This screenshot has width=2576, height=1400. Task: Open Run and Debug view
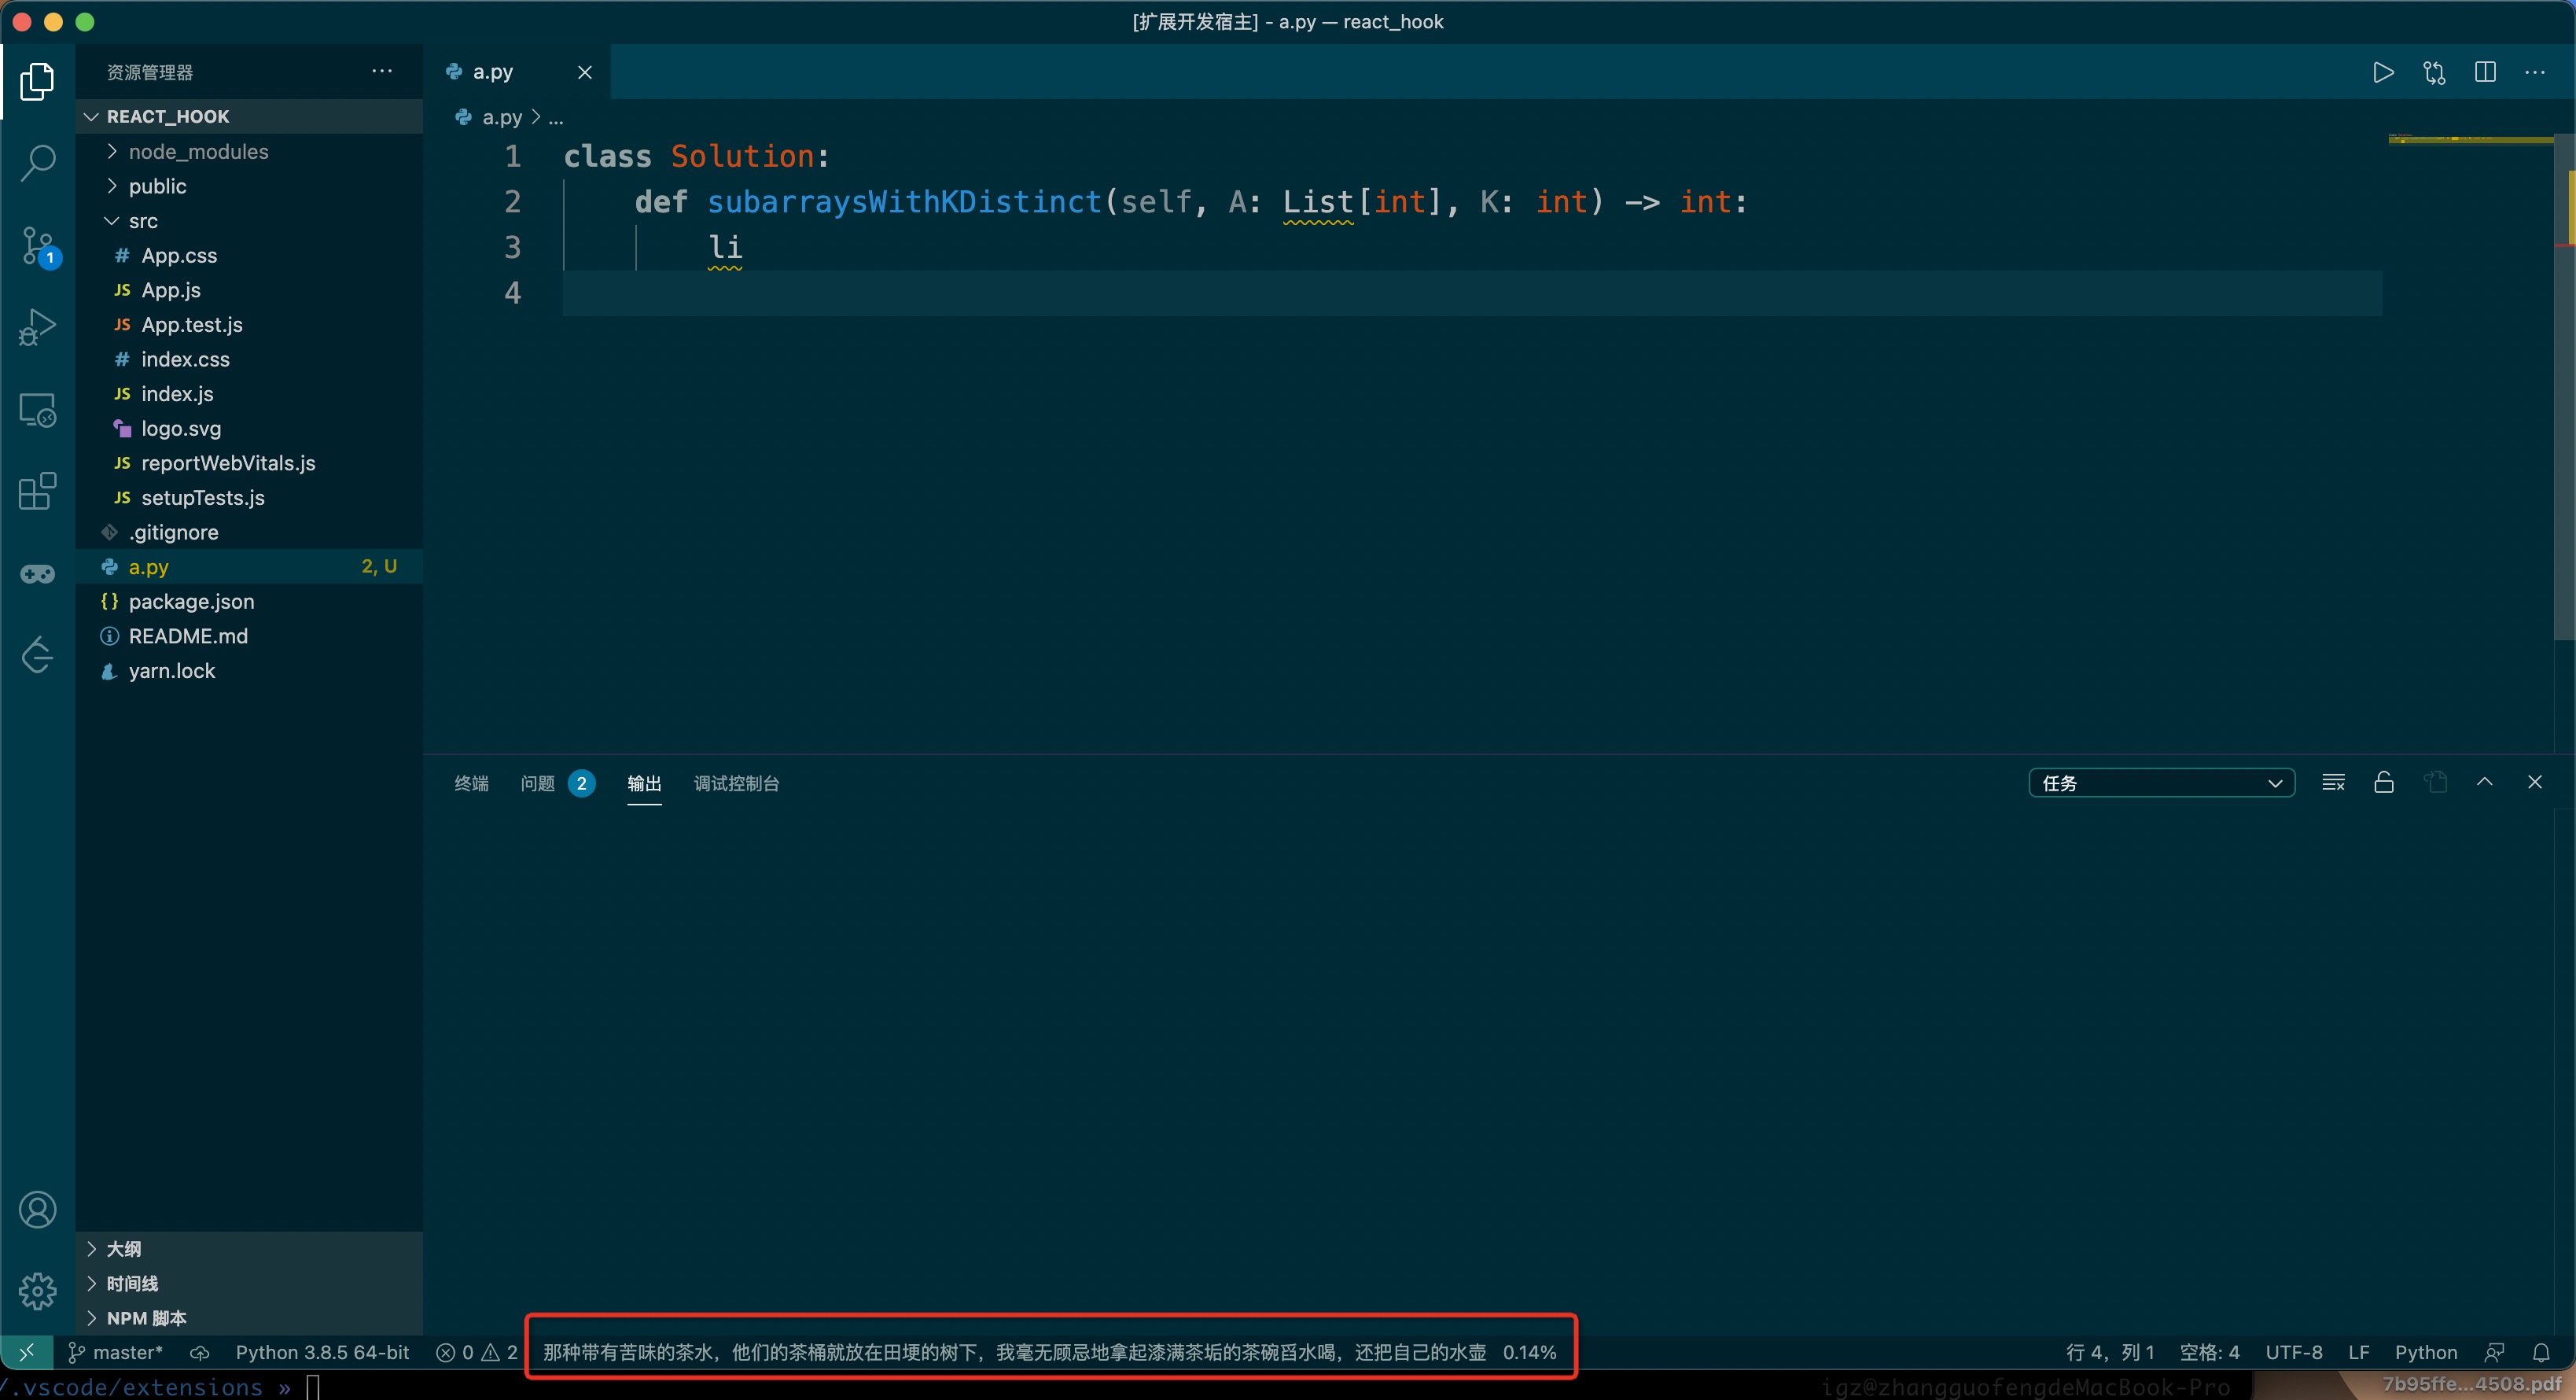point(37,327)
